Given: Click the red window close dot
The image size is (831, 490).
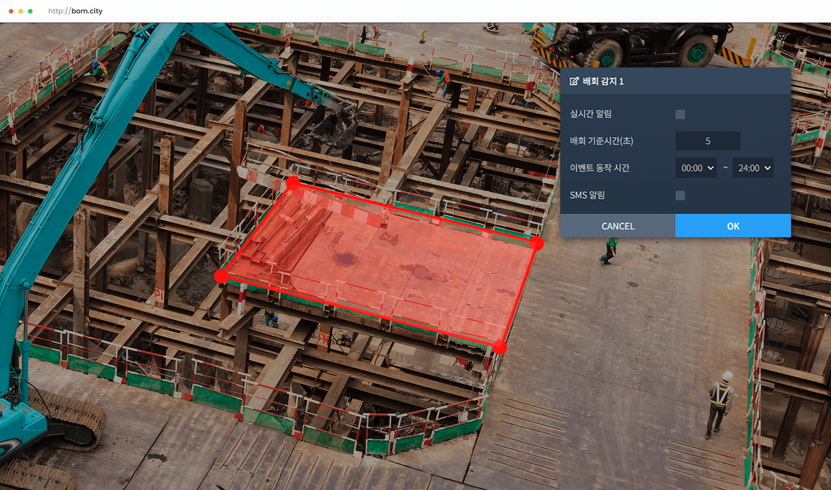Looking at the screenshot, I should click(x=11, y=11).
